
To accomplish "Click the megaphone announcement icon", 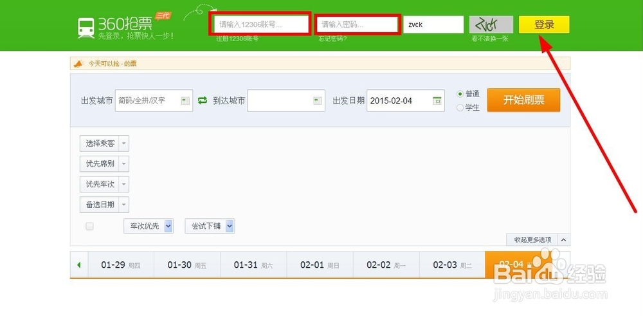I will 78,64.
